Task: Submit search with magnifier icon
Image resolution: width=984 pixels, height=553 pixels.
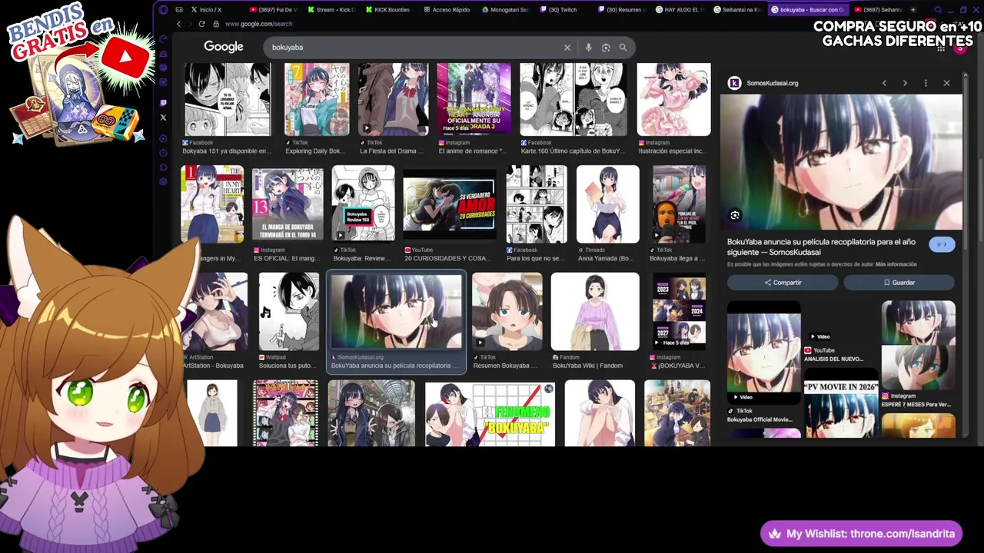Action: tap(623, 48)
